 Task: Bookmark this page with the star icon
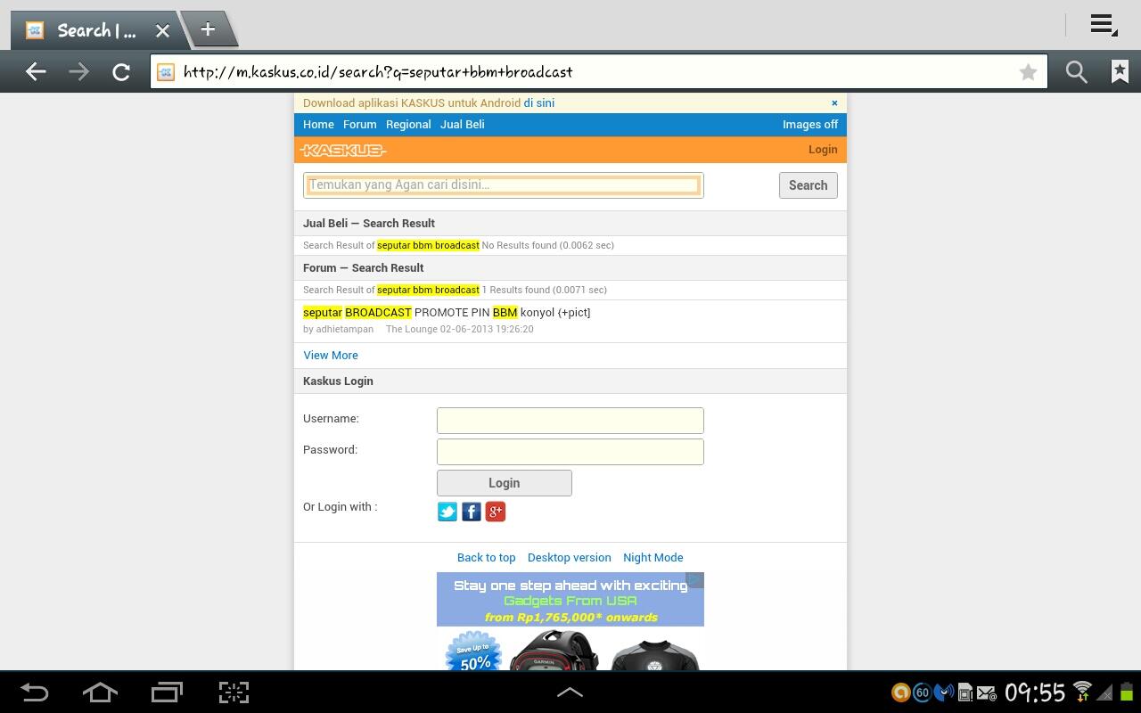1028,72
